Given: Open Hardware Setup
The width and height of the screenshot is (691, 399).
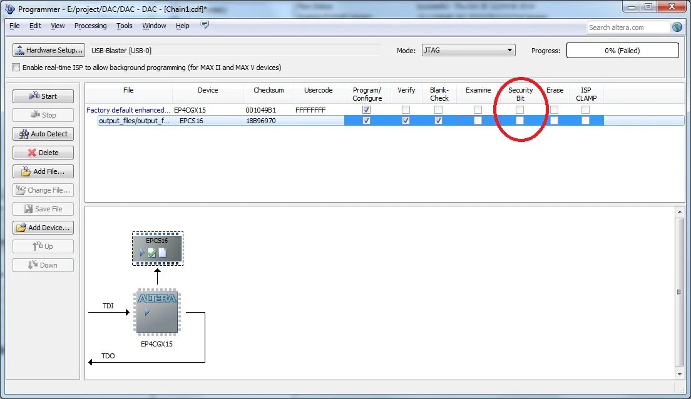Looking at the screenshot, I should 48,50.
